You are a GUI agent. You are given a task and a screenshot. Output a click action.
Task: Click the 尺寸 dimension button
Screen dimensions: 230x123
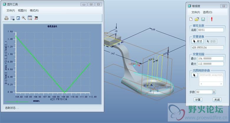pos(198,41)
